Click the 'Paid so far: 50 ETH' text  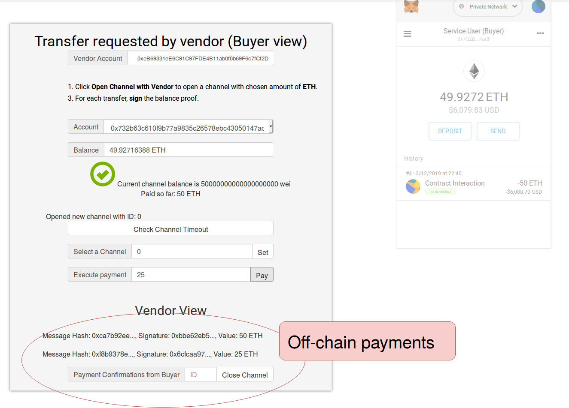pyautogui.click(x=170, y=194)
